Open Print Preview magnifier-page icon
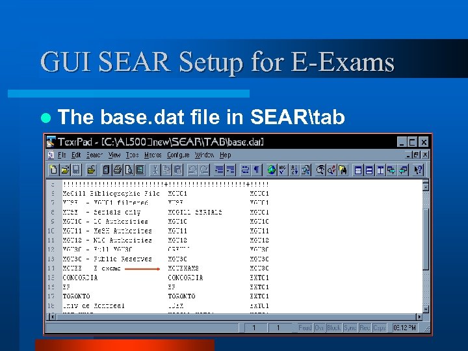Screen dimensions: 468x351 coord(129,170)
